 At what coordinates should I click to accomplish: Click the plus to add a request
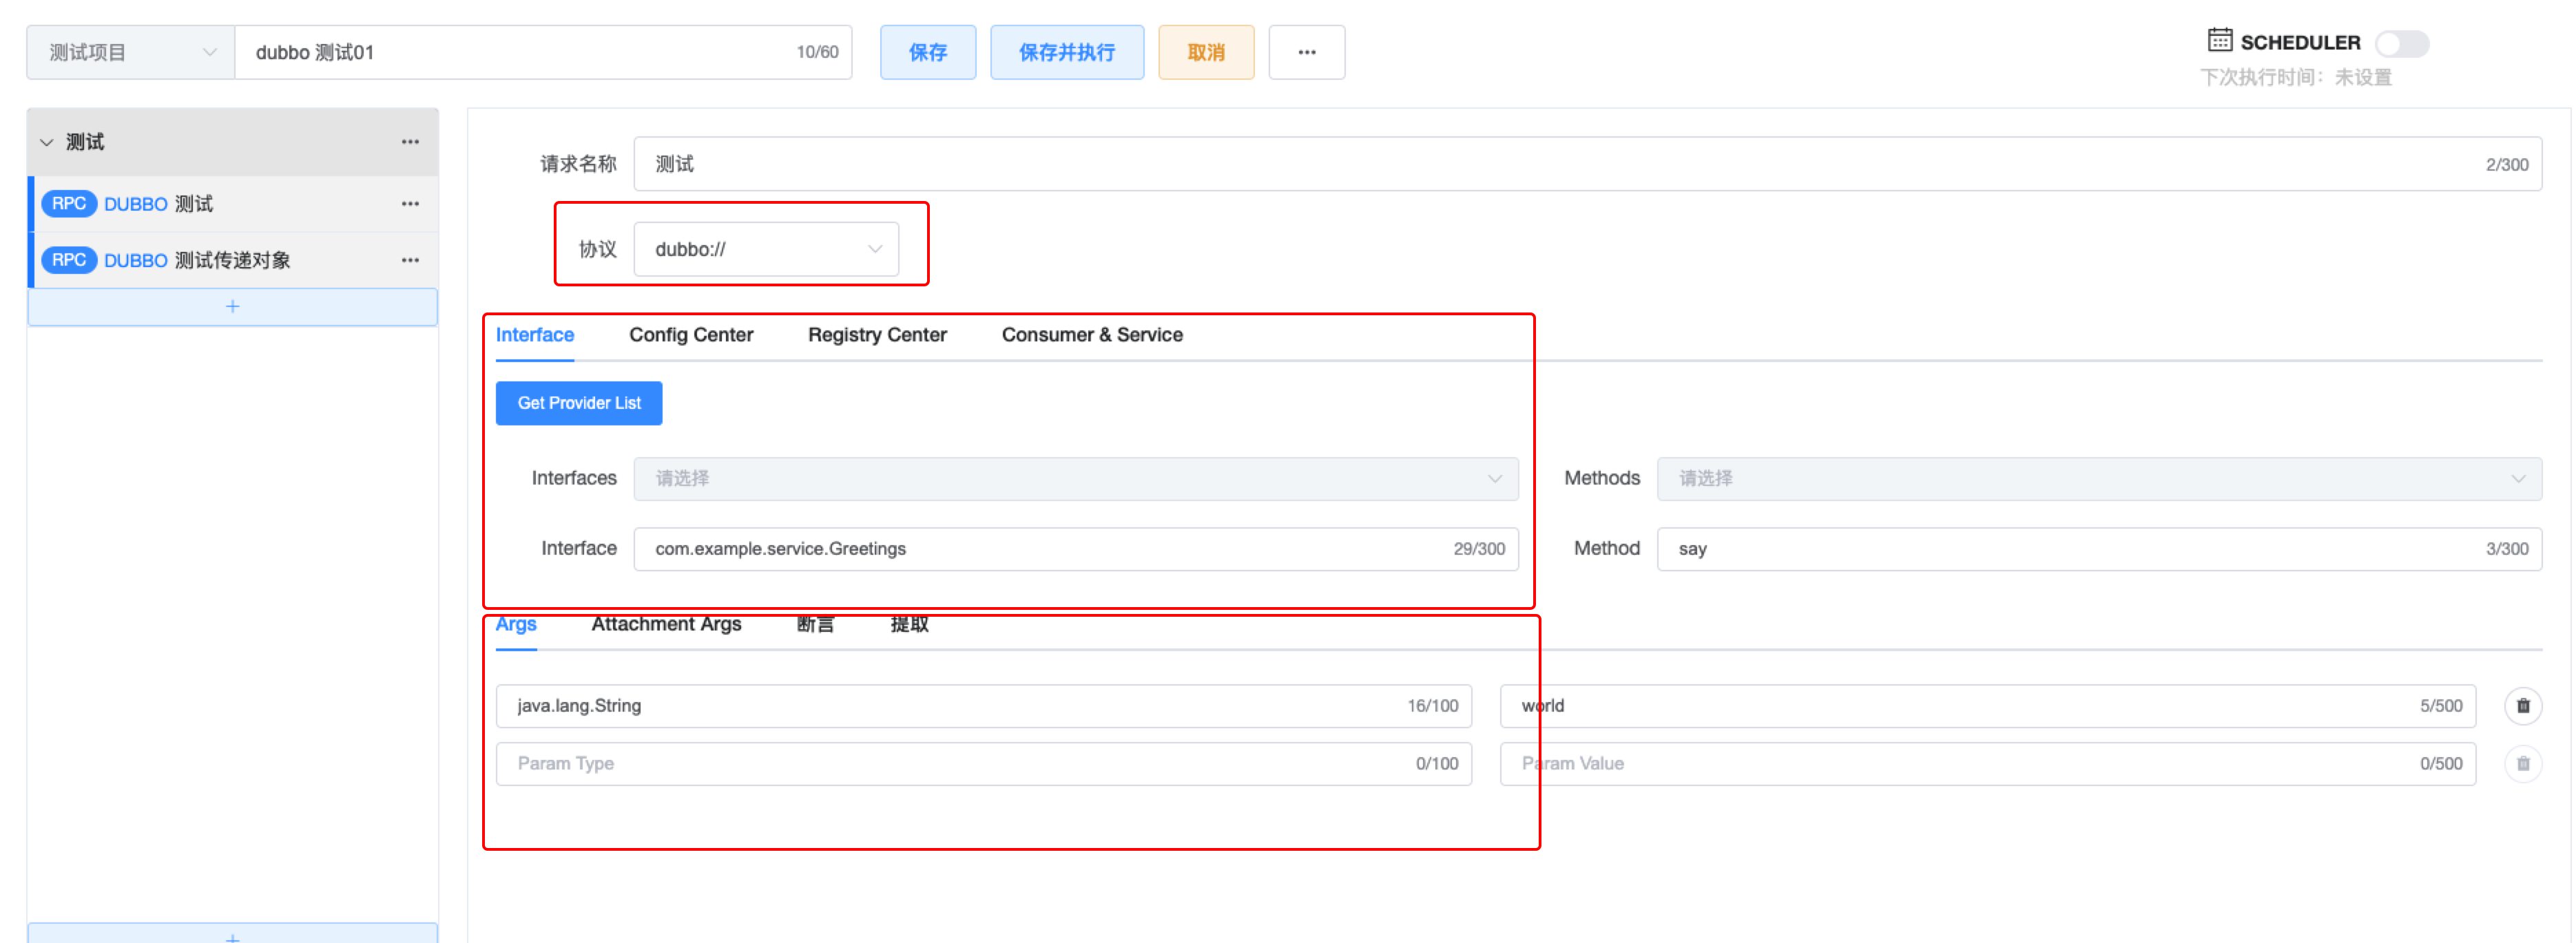click(232, 307)
